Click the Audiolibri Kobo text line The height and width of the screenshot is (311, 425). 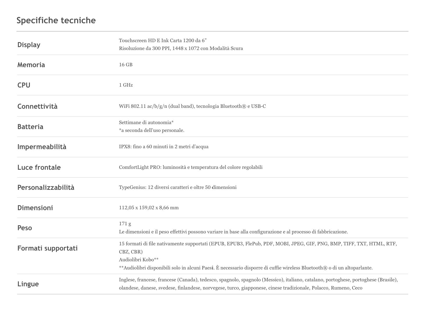tap(138, 260)
